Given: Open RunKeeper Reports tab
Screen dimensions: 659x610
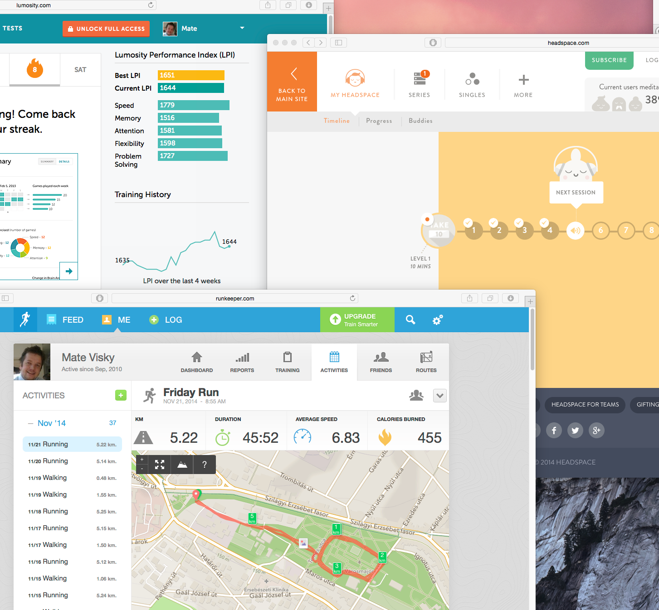Looking at the screenshot, I should (x=242, y=362).
